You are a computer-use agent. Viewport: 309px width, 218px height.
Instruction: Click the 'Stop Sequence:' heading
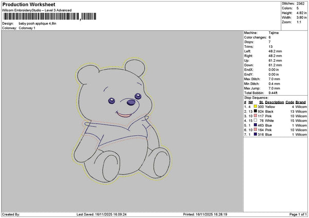pos(256,98)
